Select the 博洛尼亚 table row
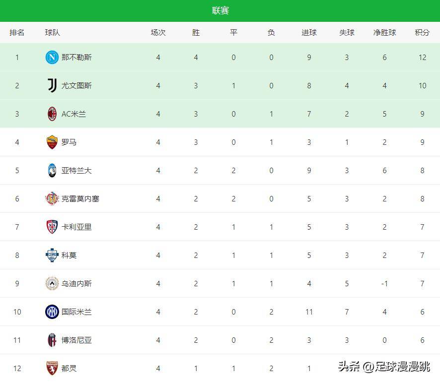The width and height of the screenshot is (440, 382). (220, 340)
